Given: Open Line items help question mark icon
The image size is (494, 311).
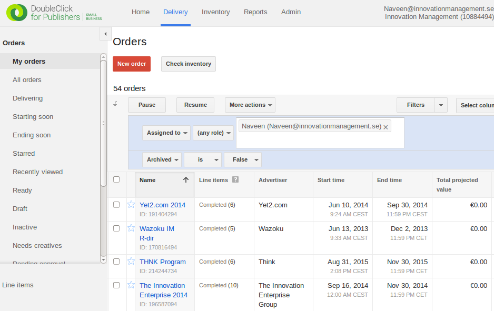Looking at the screenshot, I should [x=235, y=179].
